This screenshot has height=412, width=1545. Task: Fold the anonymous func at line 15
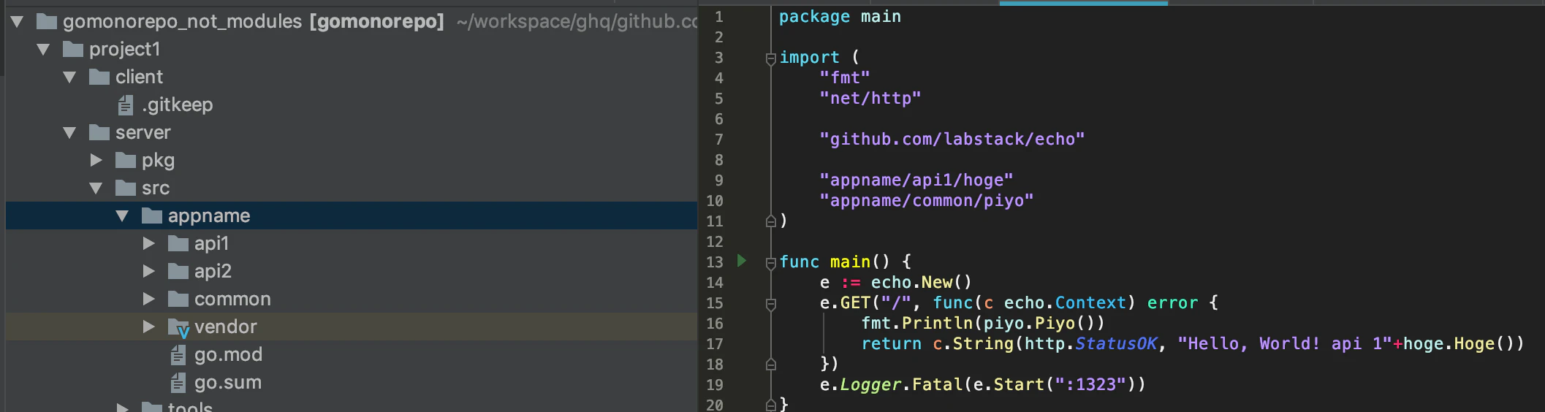point(770,304)
